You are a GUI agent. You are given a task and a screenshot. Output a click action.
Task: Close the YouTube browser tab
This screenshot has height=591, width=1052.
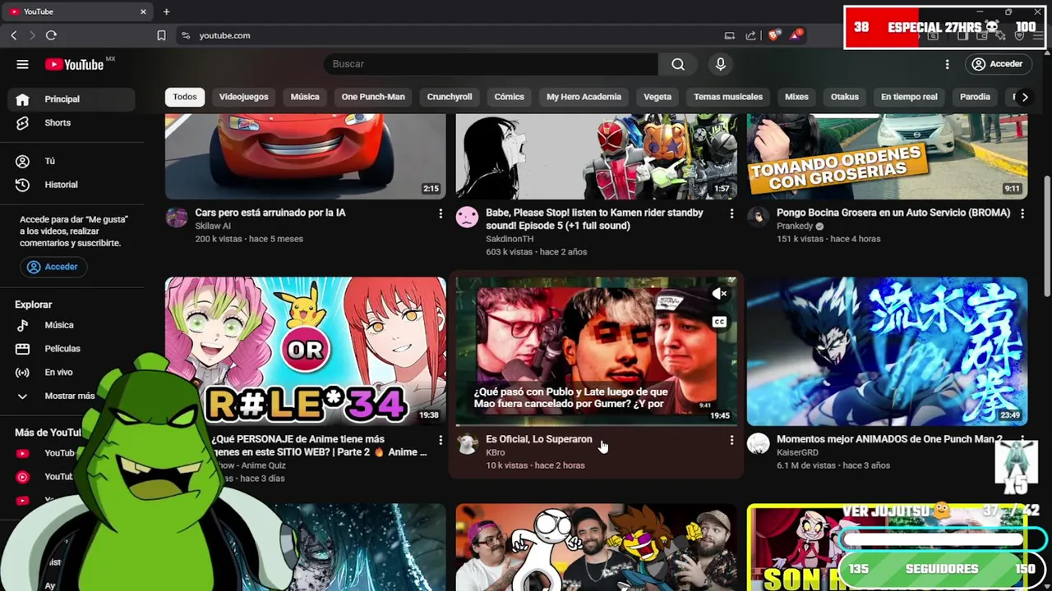[x=143, y=11]
